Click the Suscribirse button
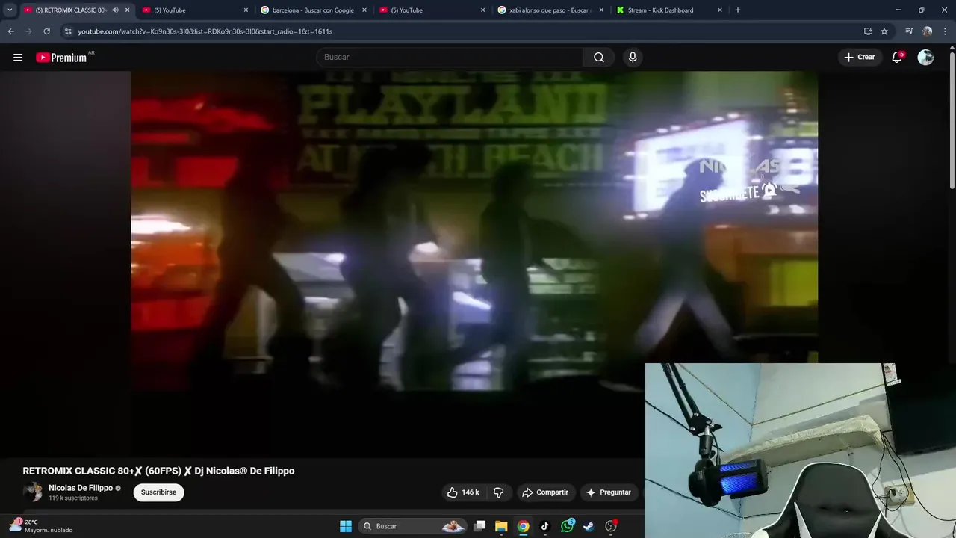The height and width of the screenshot is (538, 956). (158, 492)
